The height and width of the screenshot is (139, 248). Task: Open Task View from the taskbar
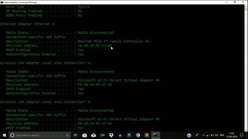coord(76,135)
